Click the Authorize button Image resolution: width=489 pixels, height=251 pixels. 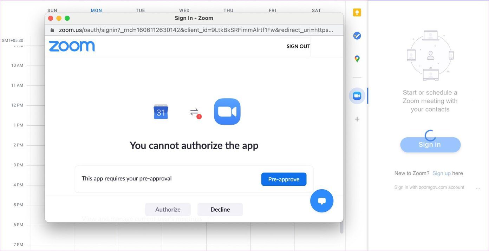(168, 210)
